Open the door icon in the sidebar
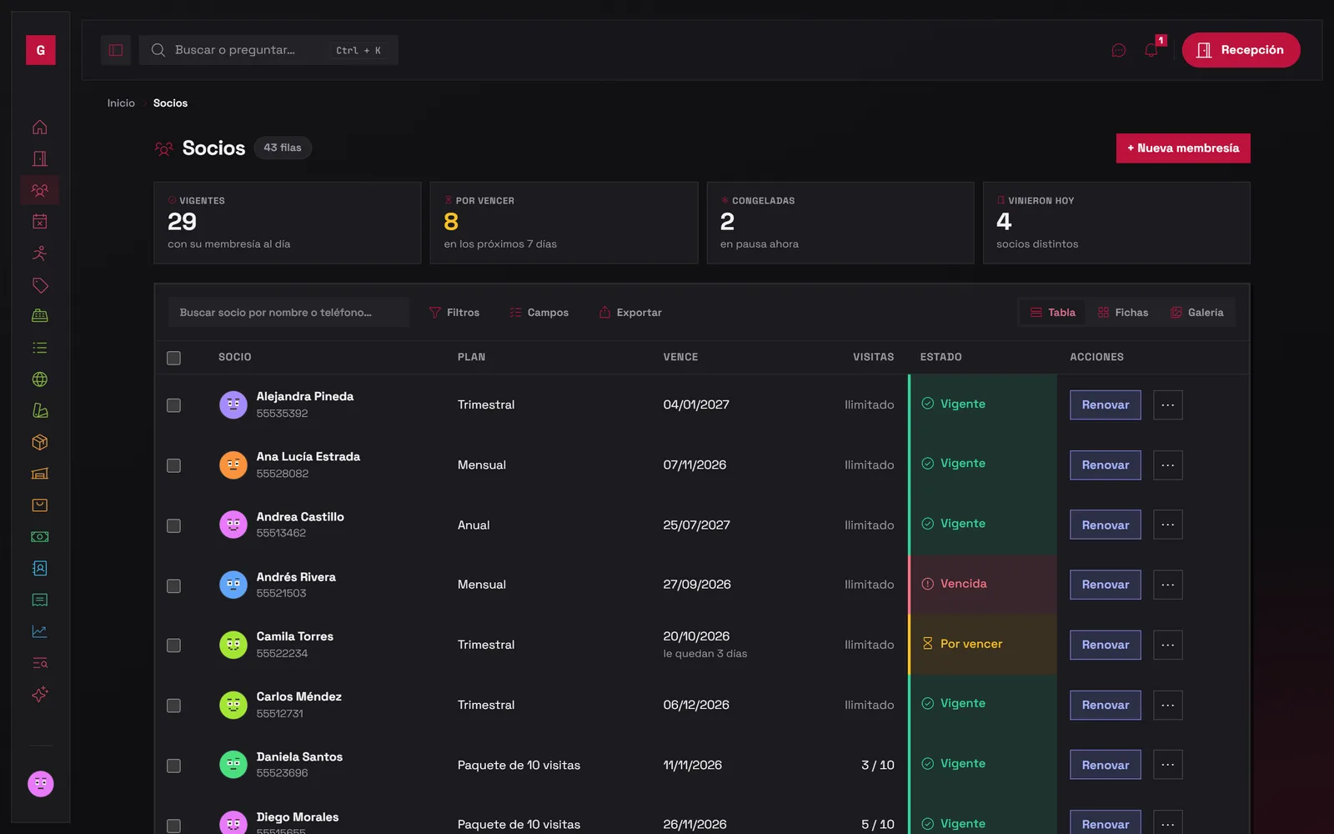Image resolution: width=1334 pixels, height=834 pixels. click(39, 158)
